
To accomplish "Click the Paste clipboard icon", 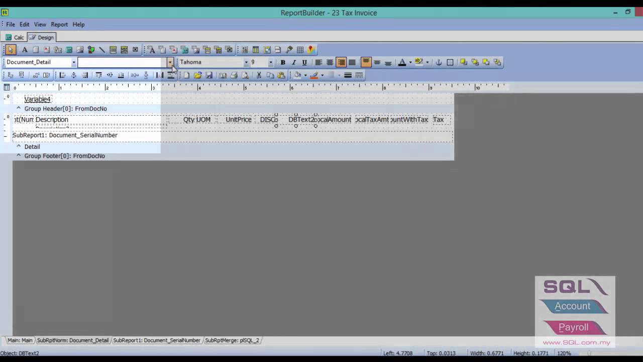I will click(x=281, y=75).
